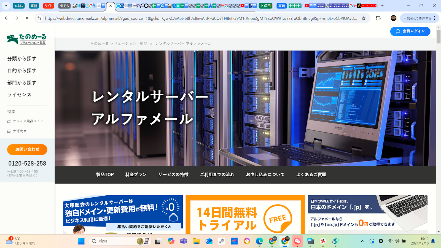441x248 pixels.
Task: Select 料金プラン in the navigation bar
Action: point(136,175)
